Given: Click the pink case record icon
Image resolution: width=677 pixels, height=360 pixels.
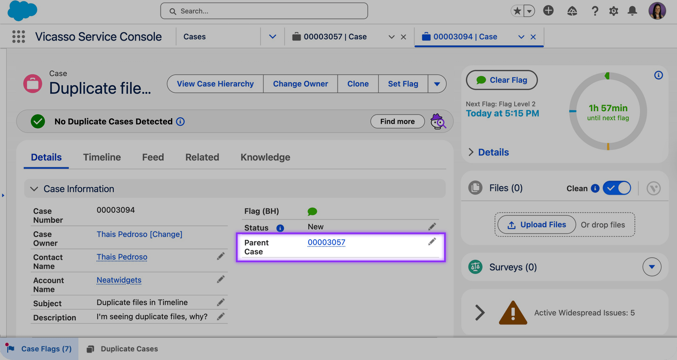Looking at the screenshot, I should click(x=32, y=84).
